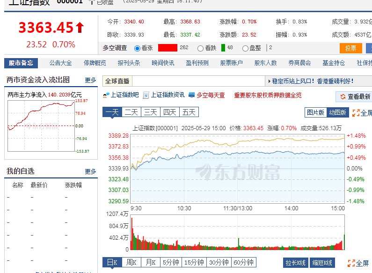Select the 一天 one-day tab
The height and width of the screenshot is (273, 372).
point(112,112)
